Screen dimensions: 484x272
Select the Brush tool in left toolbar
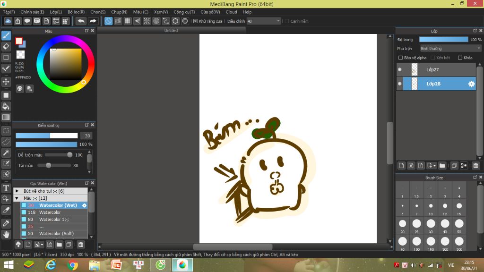pyautogui.click(x=6, y=35)
